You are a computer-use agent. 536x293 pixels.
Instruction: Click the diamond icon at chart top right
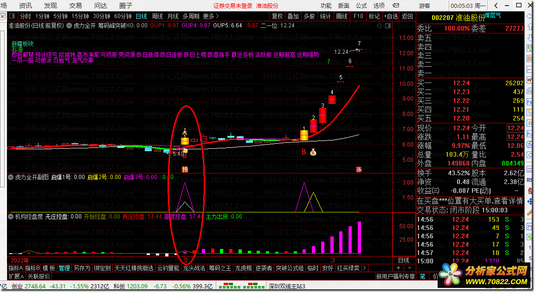coord(380,25)
